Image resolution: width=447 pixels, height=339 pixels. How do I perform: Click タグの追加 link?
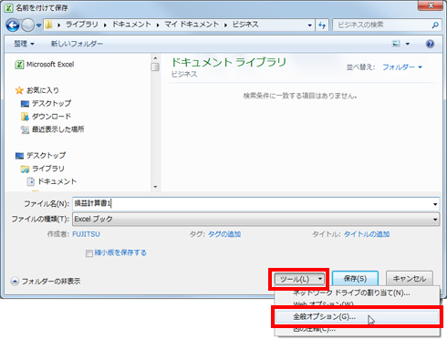click(x=224, y=234)
